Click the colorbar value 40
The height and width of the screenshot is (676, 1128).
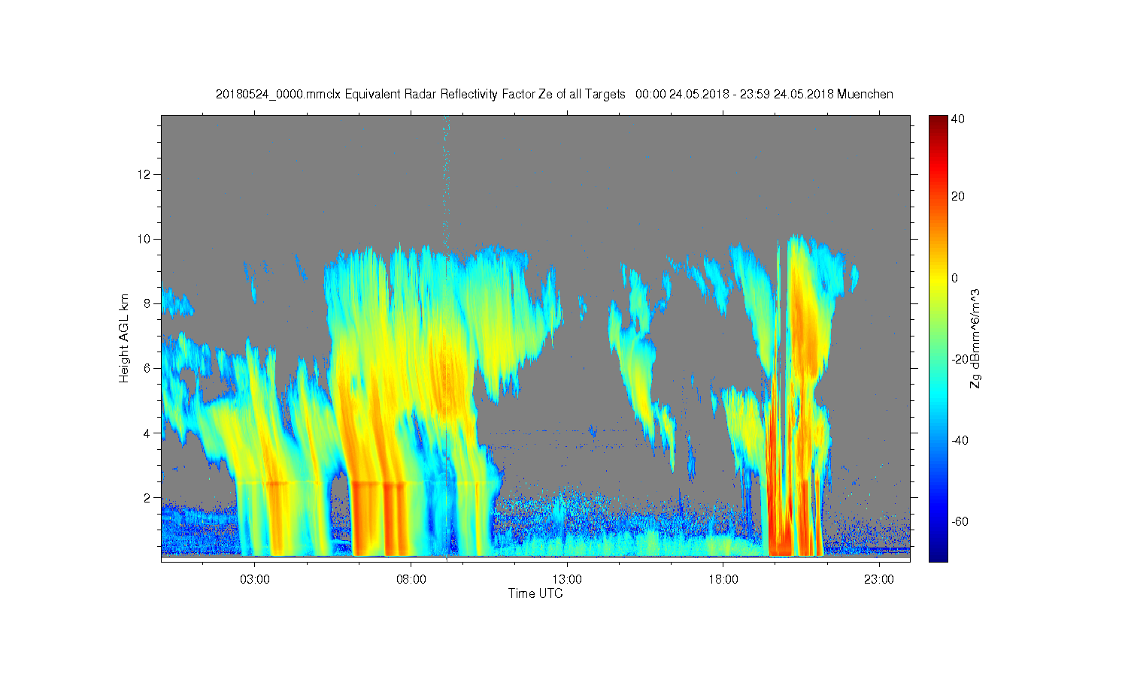tap(958, 119)
